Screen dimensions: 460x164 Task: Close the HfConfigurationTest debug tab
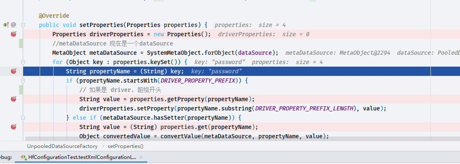coord(141,157)
